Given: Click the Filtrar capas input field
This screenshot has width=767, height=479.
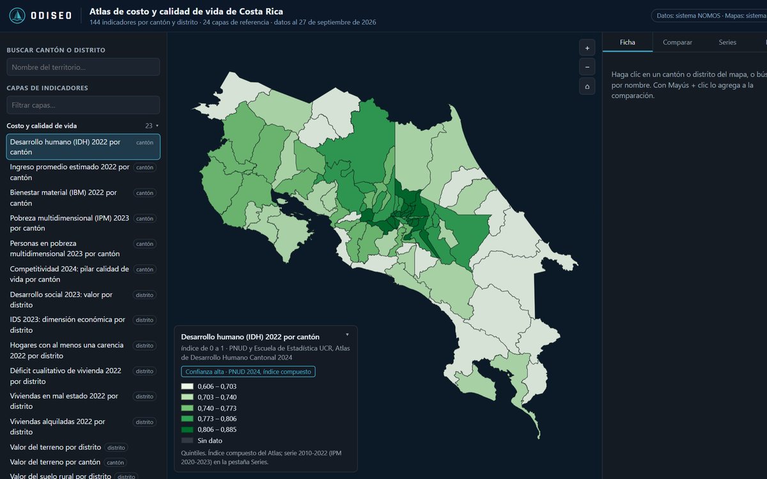Looking at the screenshot, I should [x=83, y=105].
